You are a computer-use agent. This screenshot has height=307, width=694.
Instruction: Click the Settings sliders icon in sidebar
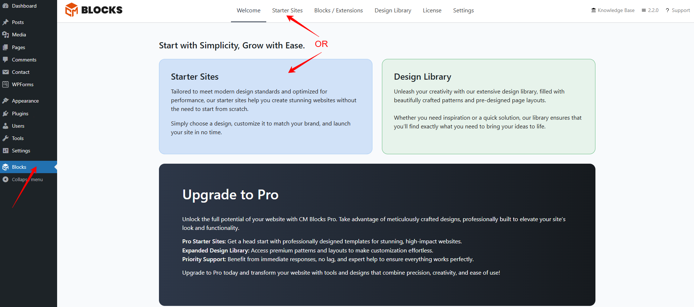click(x=5, y=151)
